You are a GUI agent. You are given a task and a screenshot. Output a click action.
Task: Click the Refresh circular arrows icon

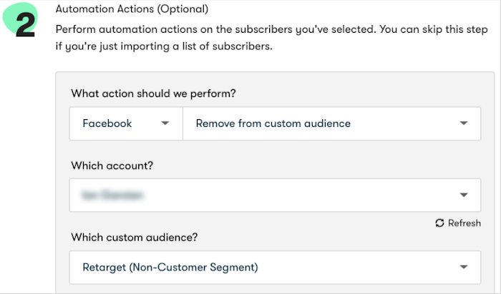tap(439, 223)
